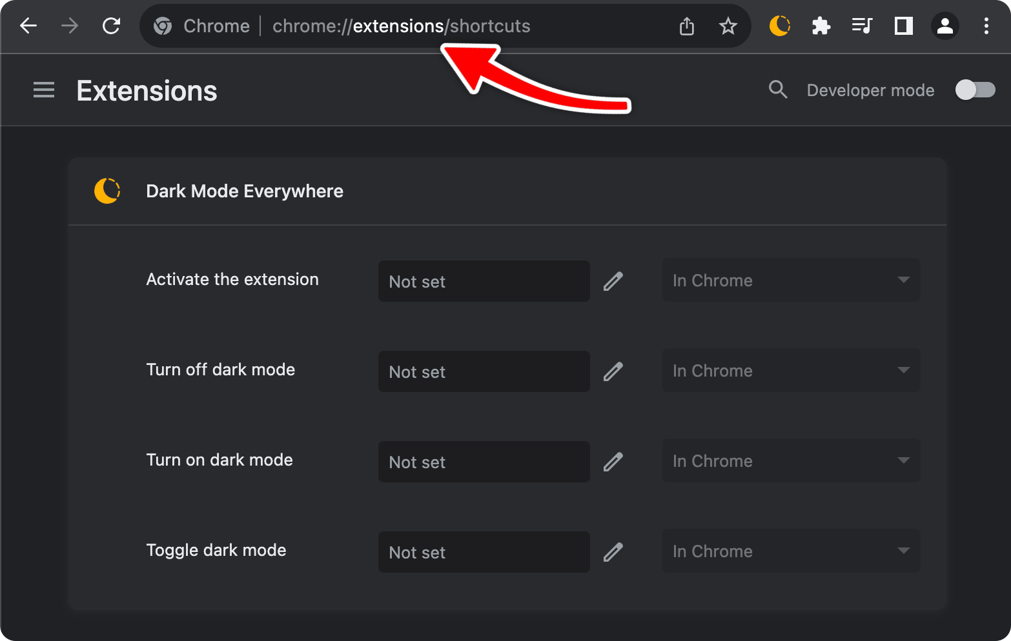Click the Turn on dark mode label
The width and height of the screenshot is (1011, 641).
tap(220, 460)
